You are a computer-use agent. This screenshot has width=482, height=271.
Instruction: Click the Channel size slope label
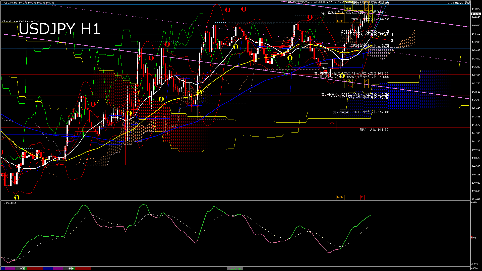click(21, 22)
